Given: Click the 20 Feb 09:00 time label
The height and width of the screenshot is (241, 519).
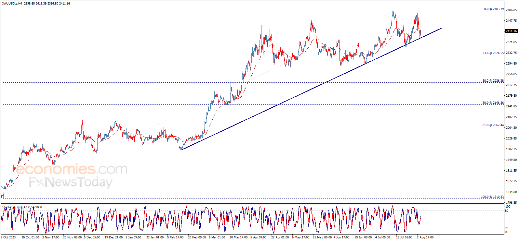Looking at the screenshot, I should click(197, 237).
